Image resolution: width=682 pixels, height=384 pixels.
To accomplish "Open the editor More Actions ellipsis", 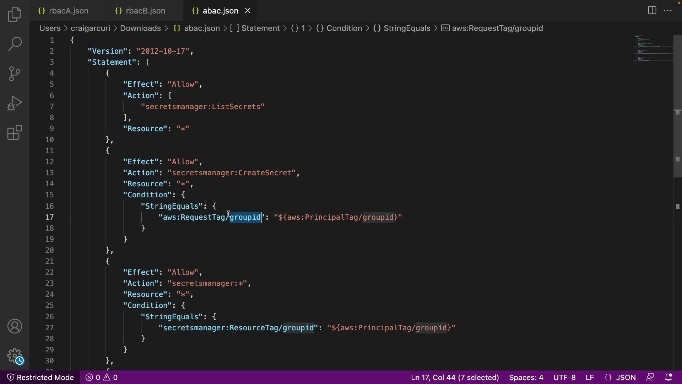I will [x=668, y=10].
